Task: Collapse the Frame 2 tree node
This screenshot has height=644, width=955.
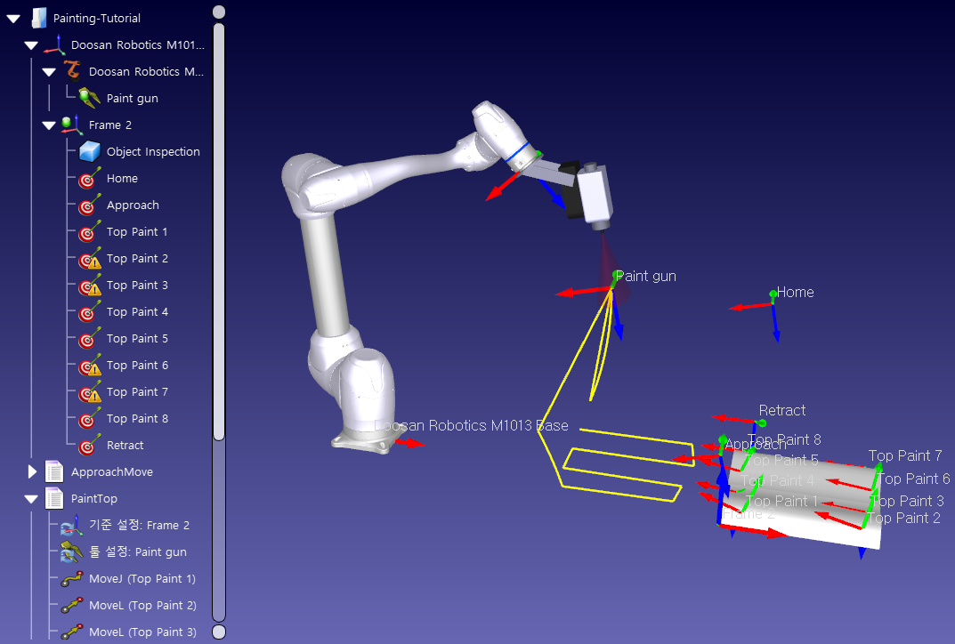Action: click(x=49, y=125)
